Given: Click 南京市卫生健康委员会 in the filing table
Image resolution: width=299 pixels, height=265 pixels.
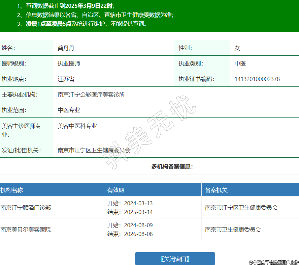Looking at the screenshot, I should [x=233, y=230].
